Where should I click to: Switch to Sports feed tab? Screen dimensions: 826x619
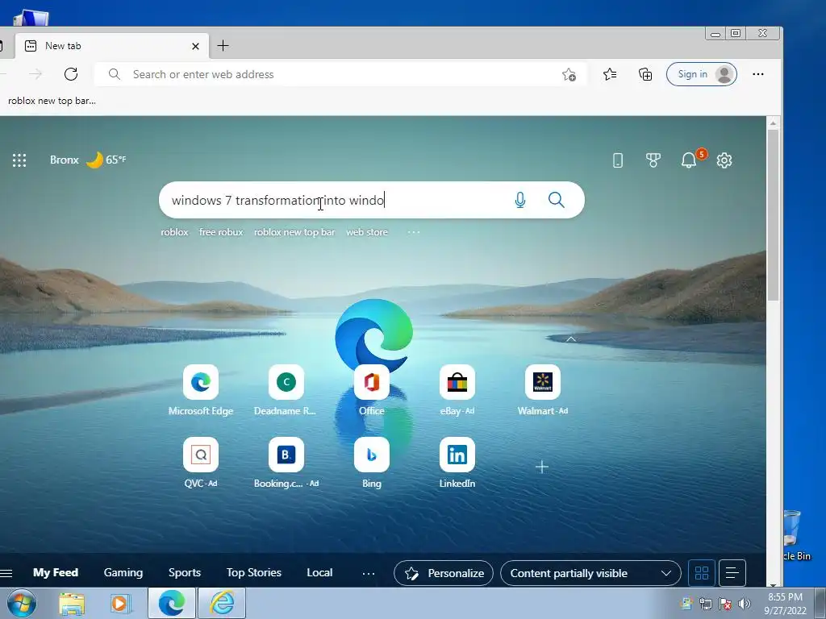185,573
